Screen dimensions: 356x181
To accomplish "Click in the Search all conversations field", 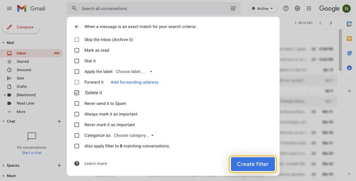I will point(154,8).
